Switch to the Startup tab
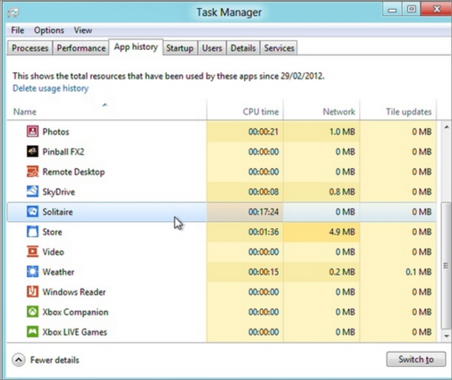The height and width of the screenshot is (380, 452). tap(180, 48)
